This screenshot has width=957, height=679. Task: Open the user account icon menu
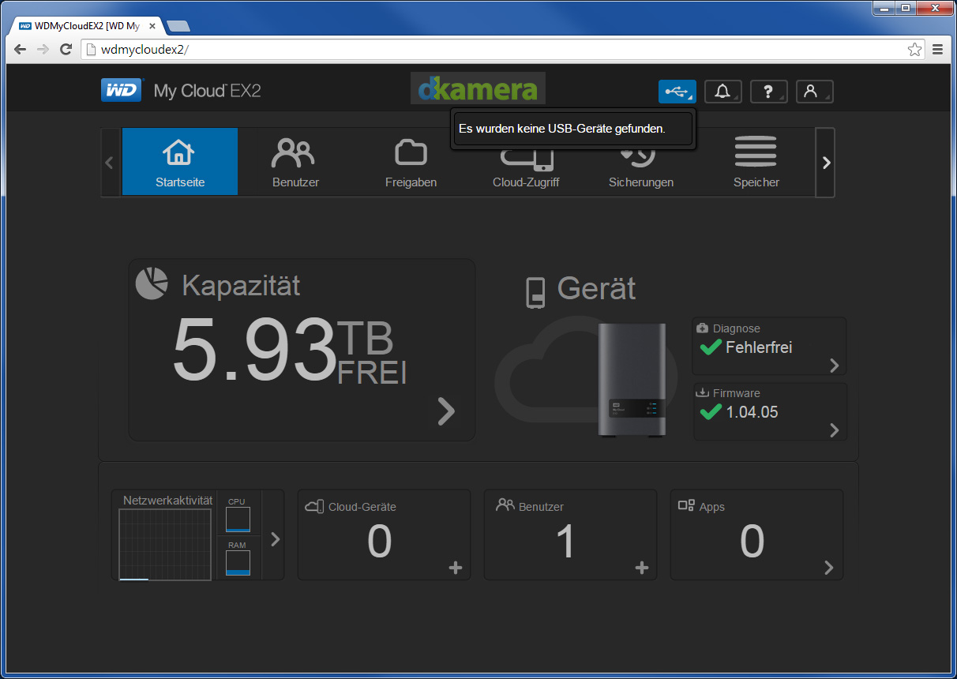(814, 92)
